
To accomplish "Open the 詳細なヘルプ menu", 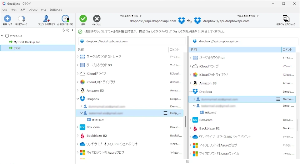I will (56, 10).
